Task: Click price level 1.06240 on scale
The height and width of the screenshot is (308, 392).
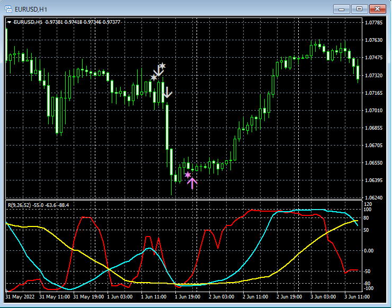Action: [374, 197]
